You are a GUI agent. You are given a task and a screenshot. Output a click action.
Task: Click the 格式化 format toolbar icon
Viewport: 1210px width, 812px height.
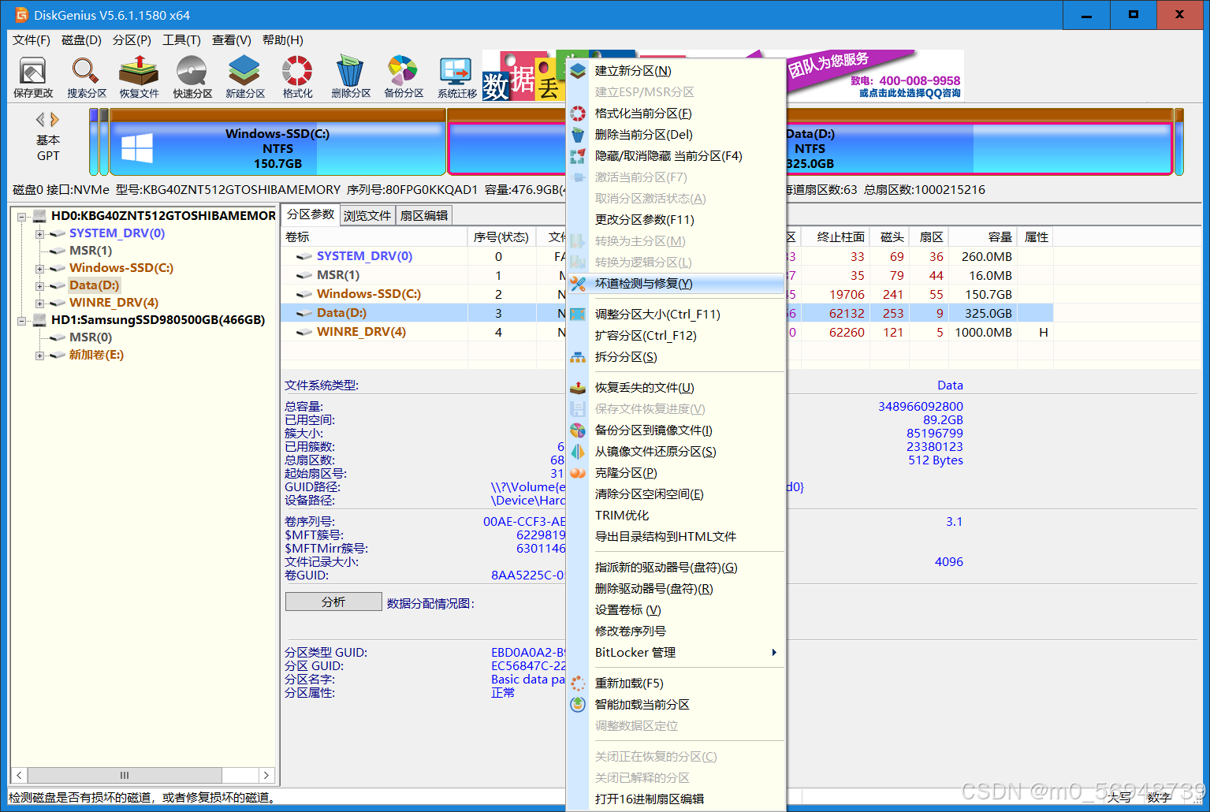(297, 77)
